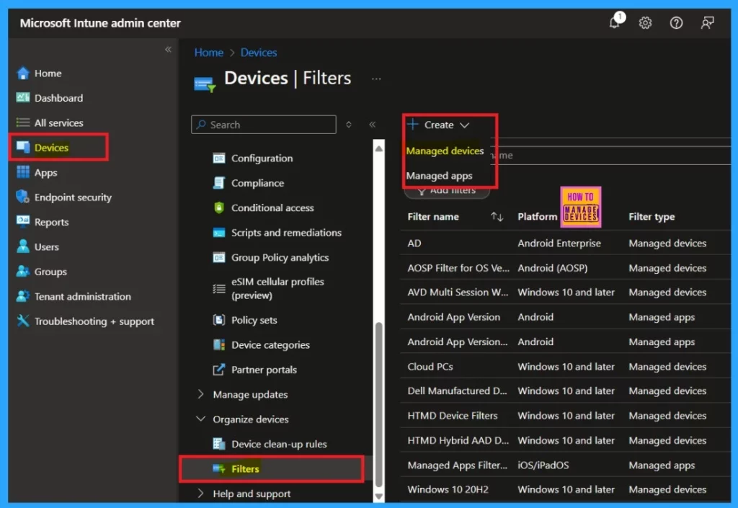This screenshot has width=738, height=508.
Task: Open the more options ellipsis beside title
Action: [x=376, y=79]
